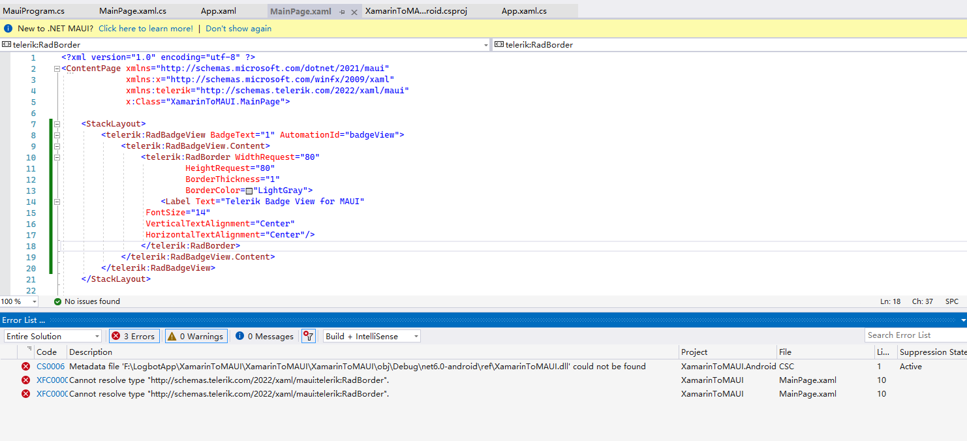Click the red error icon for CS0006
967x441 pixels.
(x=25, y=367)
